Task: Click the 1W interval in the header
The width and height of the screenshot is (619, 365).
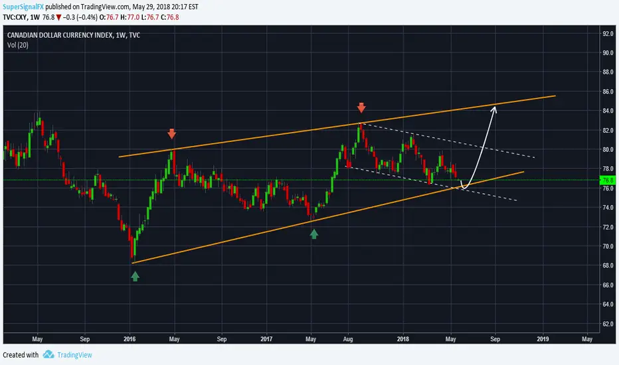Action: click(35, 17)
